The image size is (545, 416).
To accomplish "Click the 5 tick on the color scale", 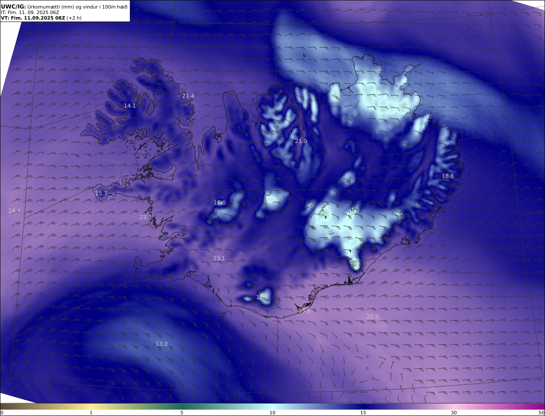I will (182, 413).
